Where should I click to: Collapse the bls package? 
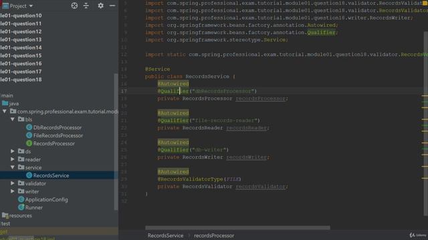point(13,119)
